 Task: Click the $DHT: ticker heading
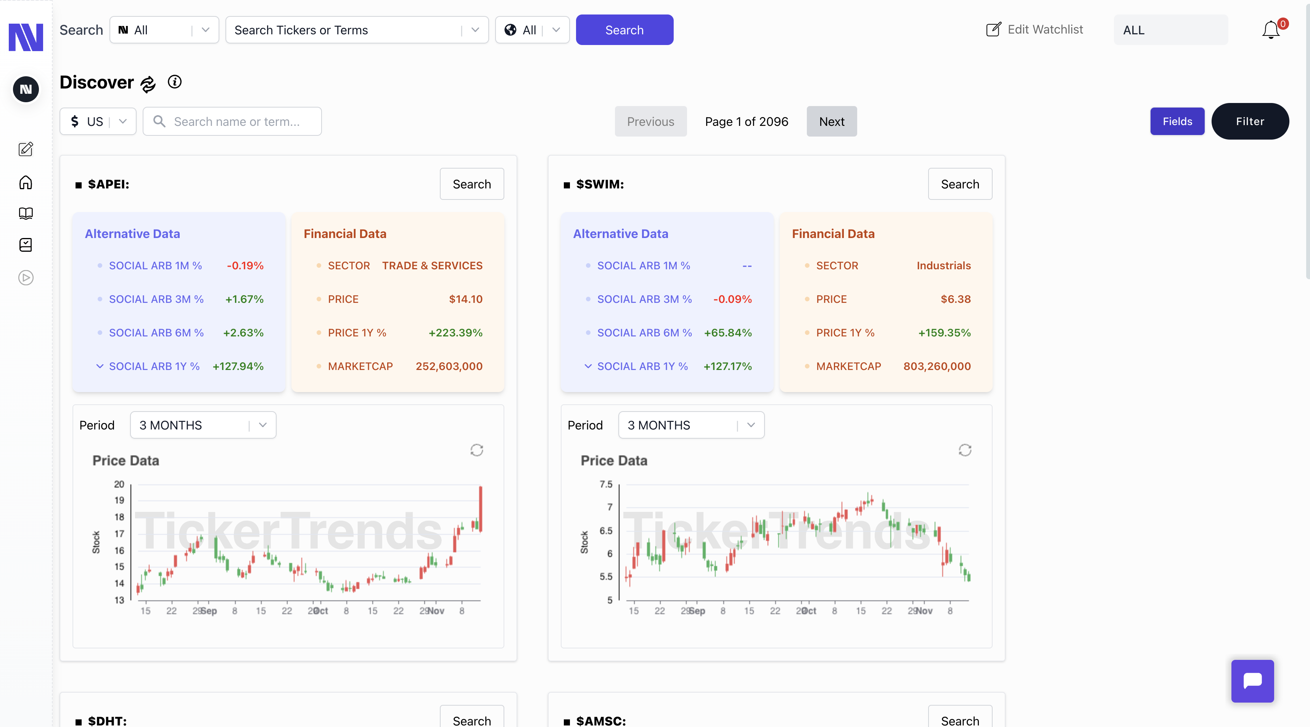point(107,721)
